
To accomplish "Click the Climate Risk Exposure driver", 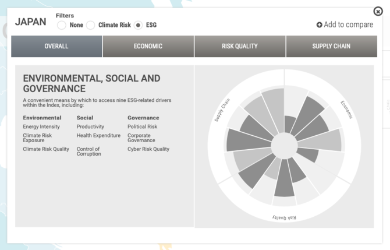I will 37,138.
